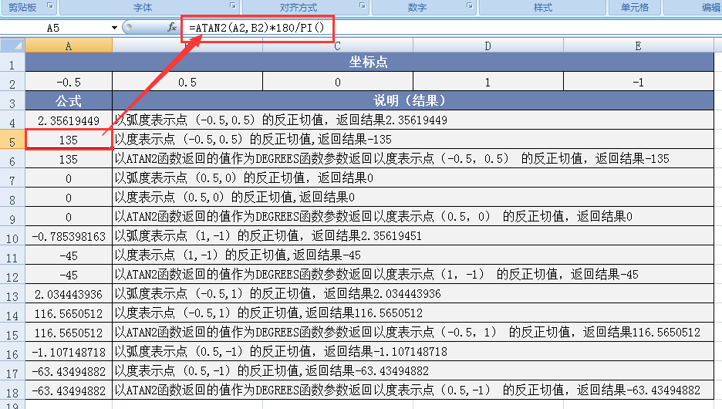Click the 135 cell in row 6

(69, 160)
